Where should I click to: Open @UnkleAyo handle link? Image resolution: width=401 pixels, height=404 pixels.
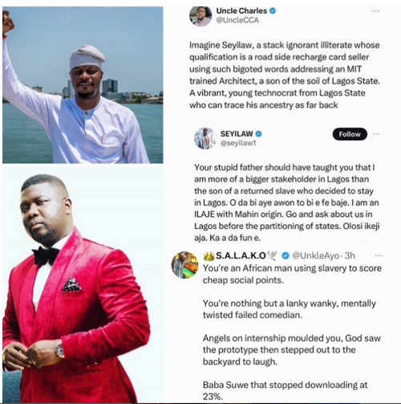(315, 256)
